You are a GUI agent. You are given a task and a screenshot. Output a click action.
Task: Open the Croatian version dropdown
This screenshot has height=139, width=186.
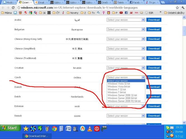[x=126, y=68]
